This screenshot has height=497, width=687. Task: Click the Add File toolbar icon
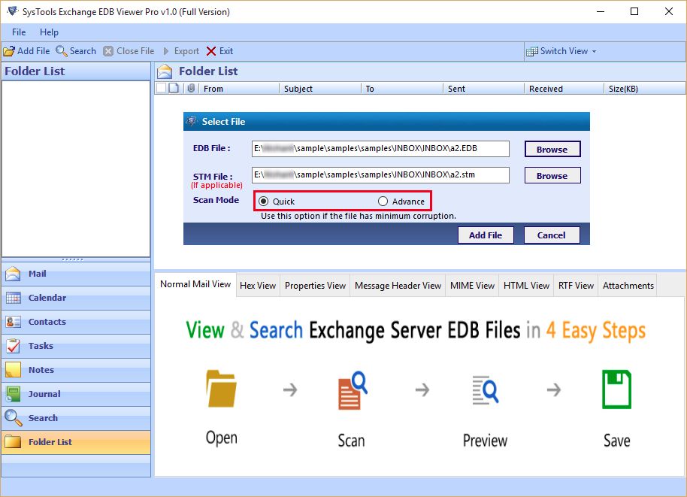coord(9,51)
